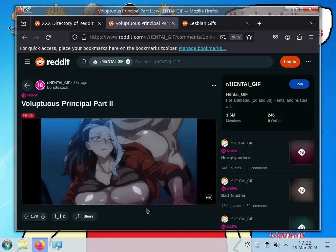The height and width of the screenshot is (252, 336).
Task: Click the blurred thumbnail beside 59 comments
Action: (x=302, y=152)
